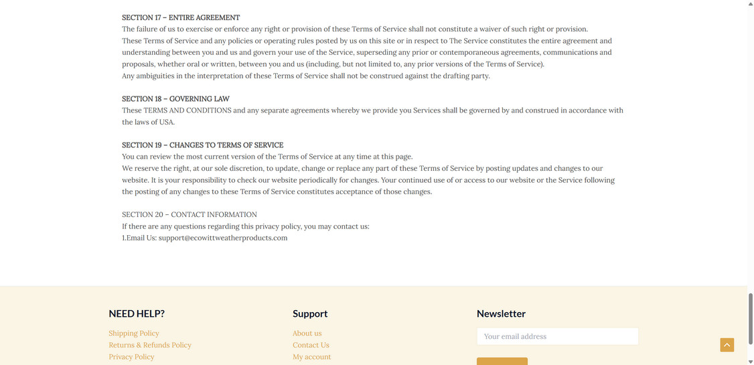Click Section 20 Contact Information heading
Screen dimensions: 754x365
tap(190, 214)
